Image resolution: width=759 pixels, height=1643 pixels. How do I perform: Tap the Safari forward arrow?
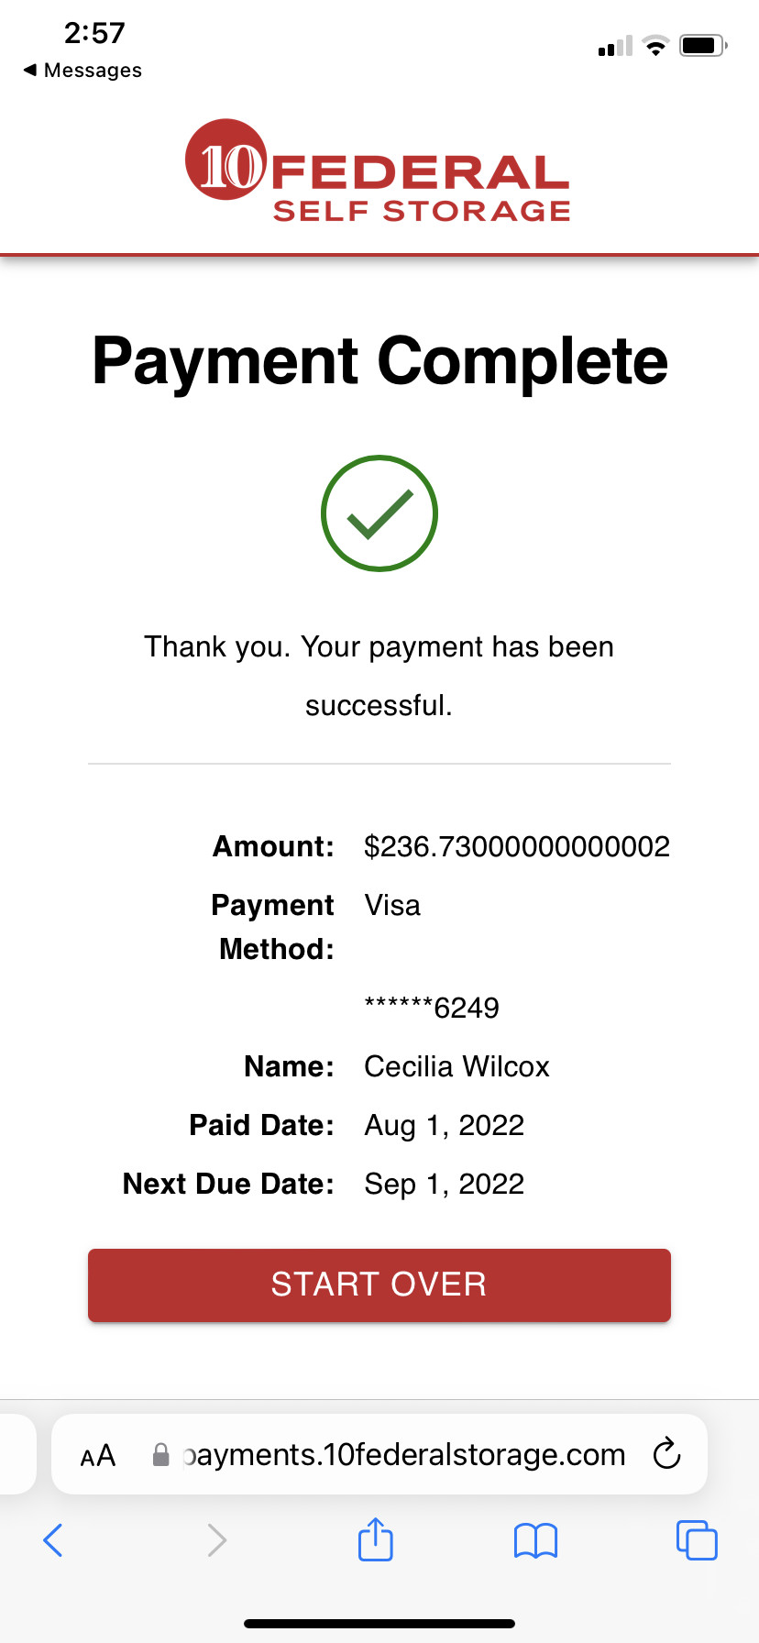coord(216,1539)
